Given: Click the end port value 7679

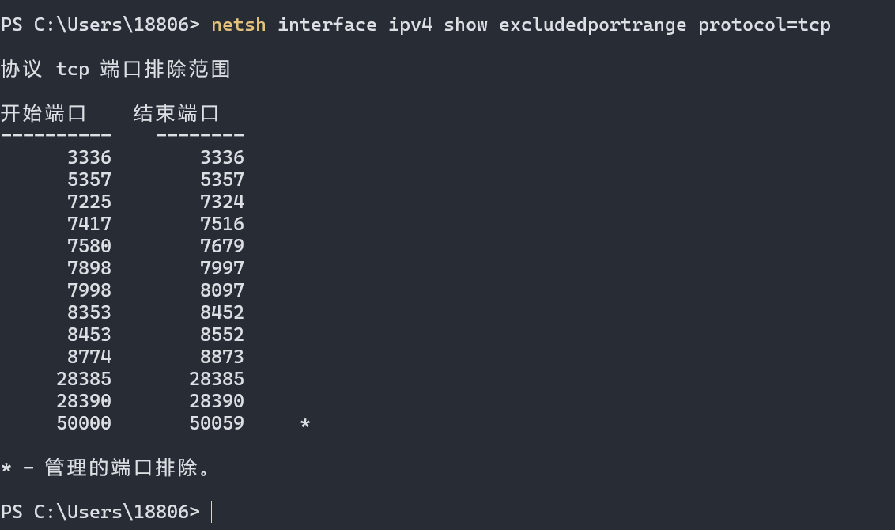Looking at the screenshot, I should pyautogui.click(x=222, y=246).
